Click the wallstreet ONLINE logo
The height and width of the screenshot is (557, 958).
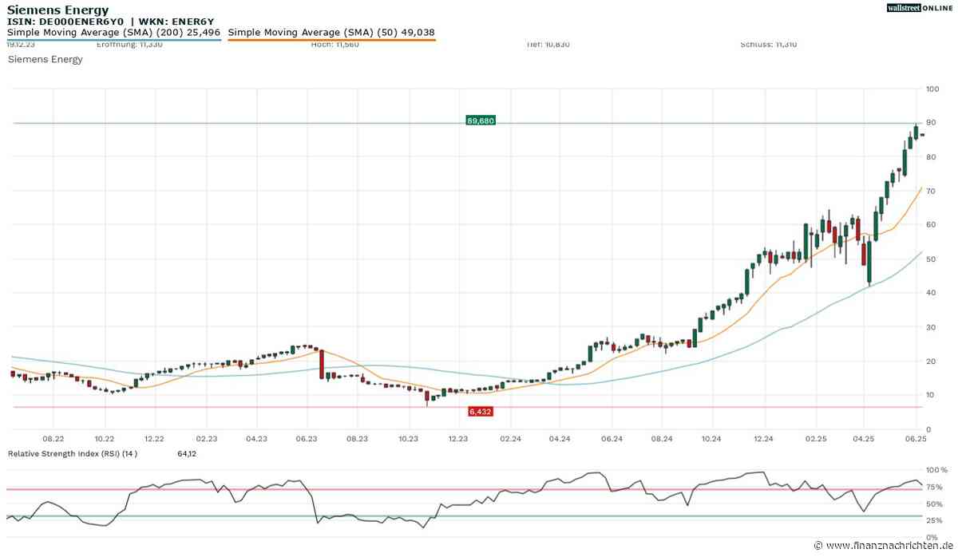(918, 7)
